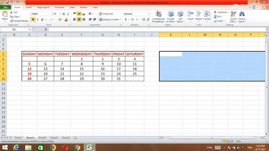Click the Windows Start button

pyautogui.click(x=5, y=147)
